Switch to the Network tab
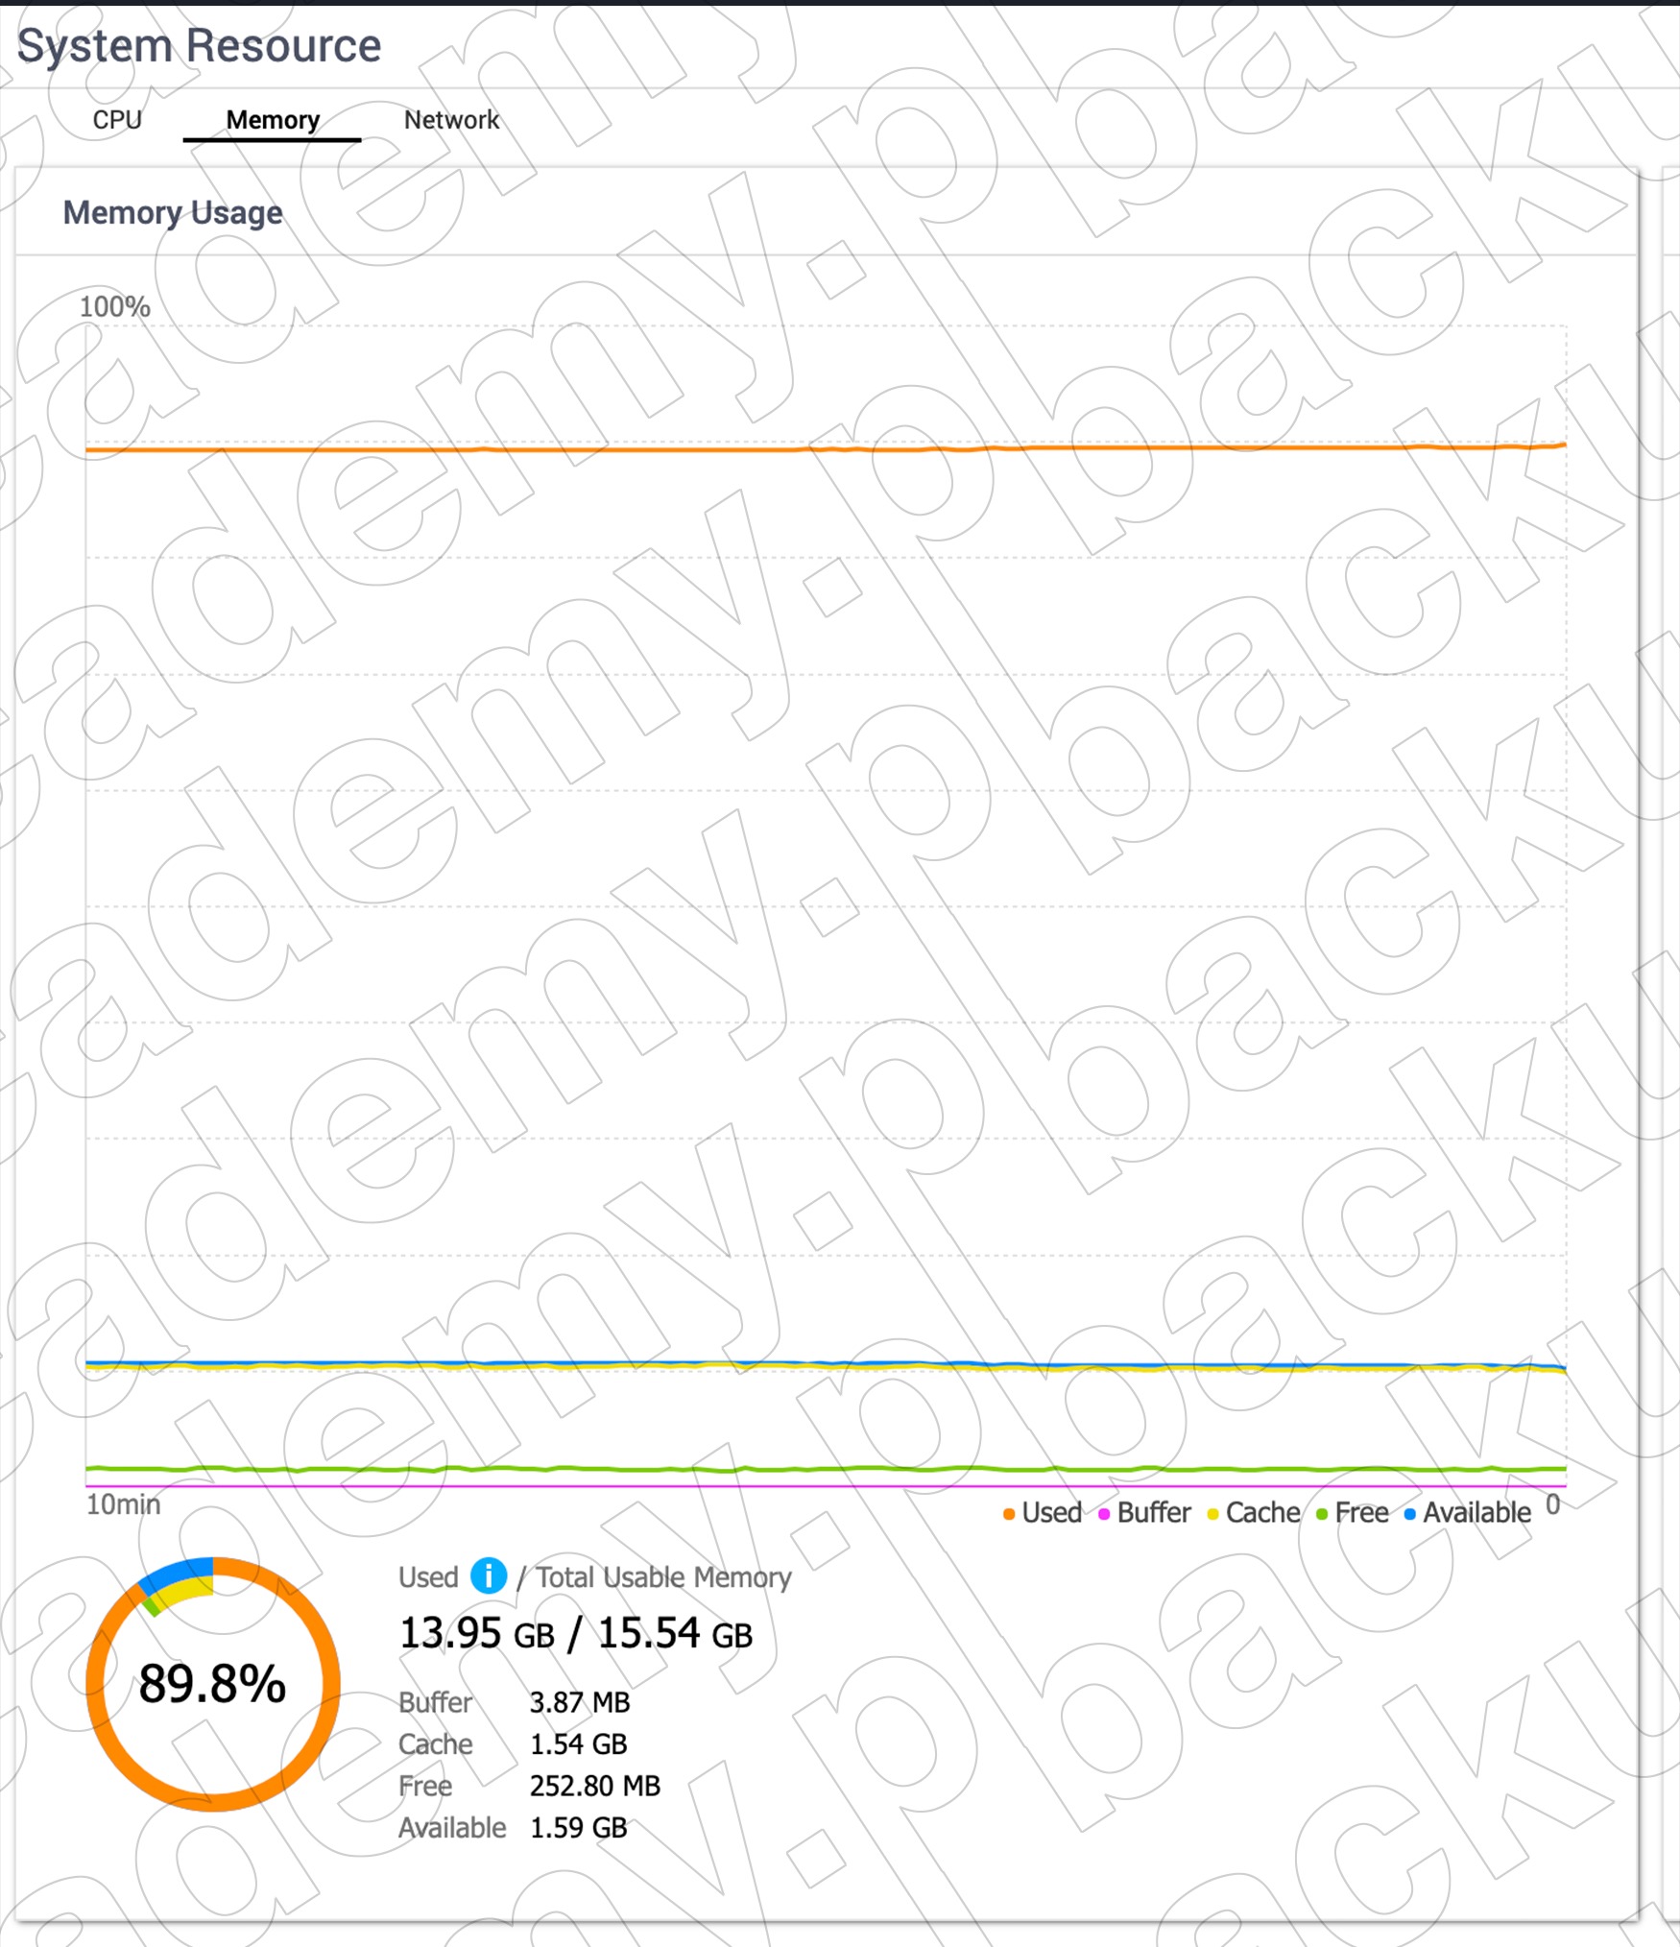 click(451, 120)
